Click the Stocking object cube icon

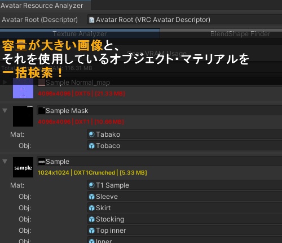click(x=91, y=219)
